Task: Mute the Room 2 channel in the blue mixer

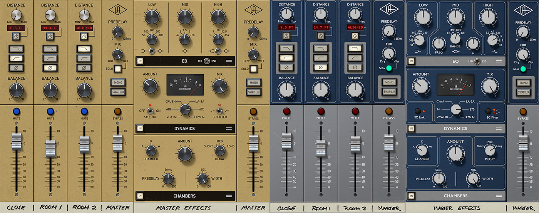Action: 355,111
